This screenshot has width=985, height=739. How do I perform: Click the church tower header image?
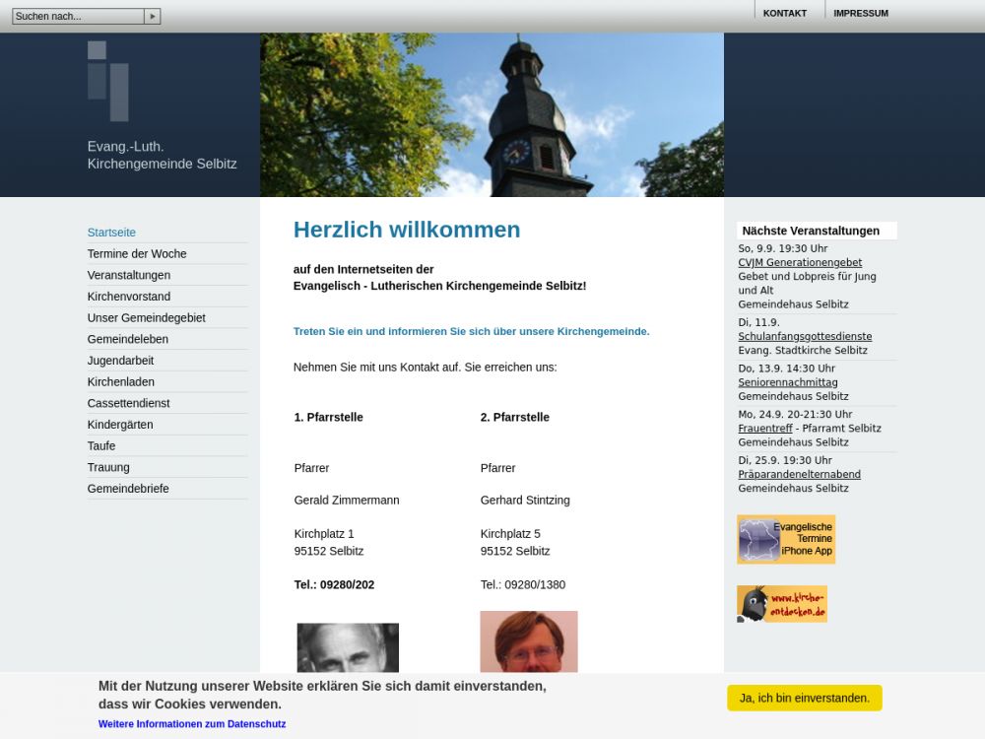pos(492,115)
